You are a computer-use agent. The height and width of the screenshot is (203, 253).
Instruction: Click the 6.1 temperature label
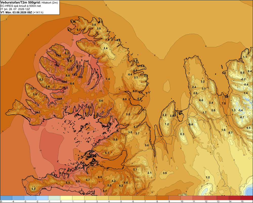(107, 153)
